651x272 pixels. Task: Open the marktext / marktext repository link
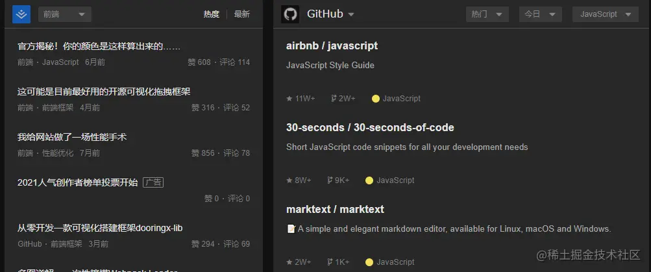tap(335, 209)
